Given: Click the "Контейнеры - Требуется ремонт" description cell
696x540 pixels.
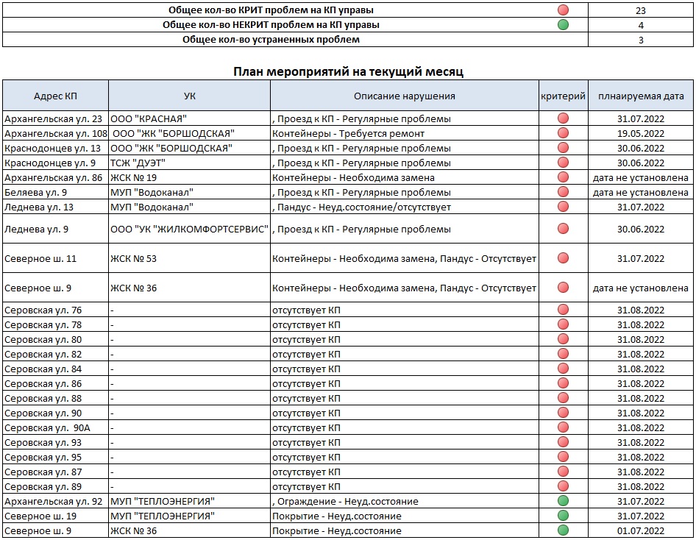Looking at the screenshot, I should [x=348, y=133].
